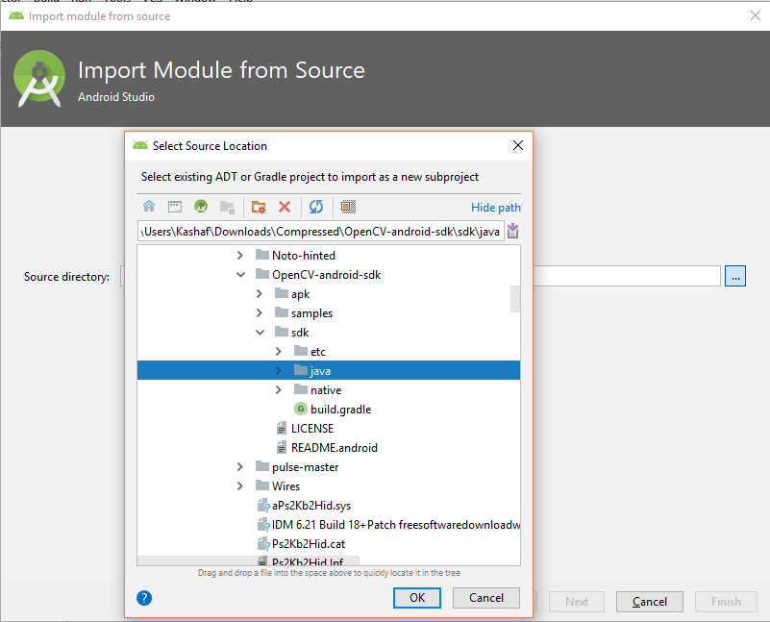Expand the Noto-hinted folder
The image size is (770, 622).
coord(240,256)
